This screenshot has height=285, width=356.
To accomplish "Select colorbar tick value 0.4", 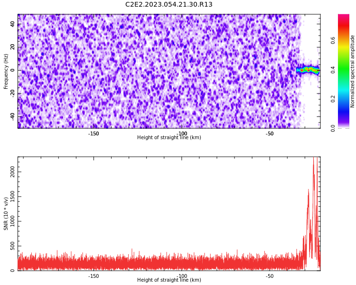I will tap(333, 70).
